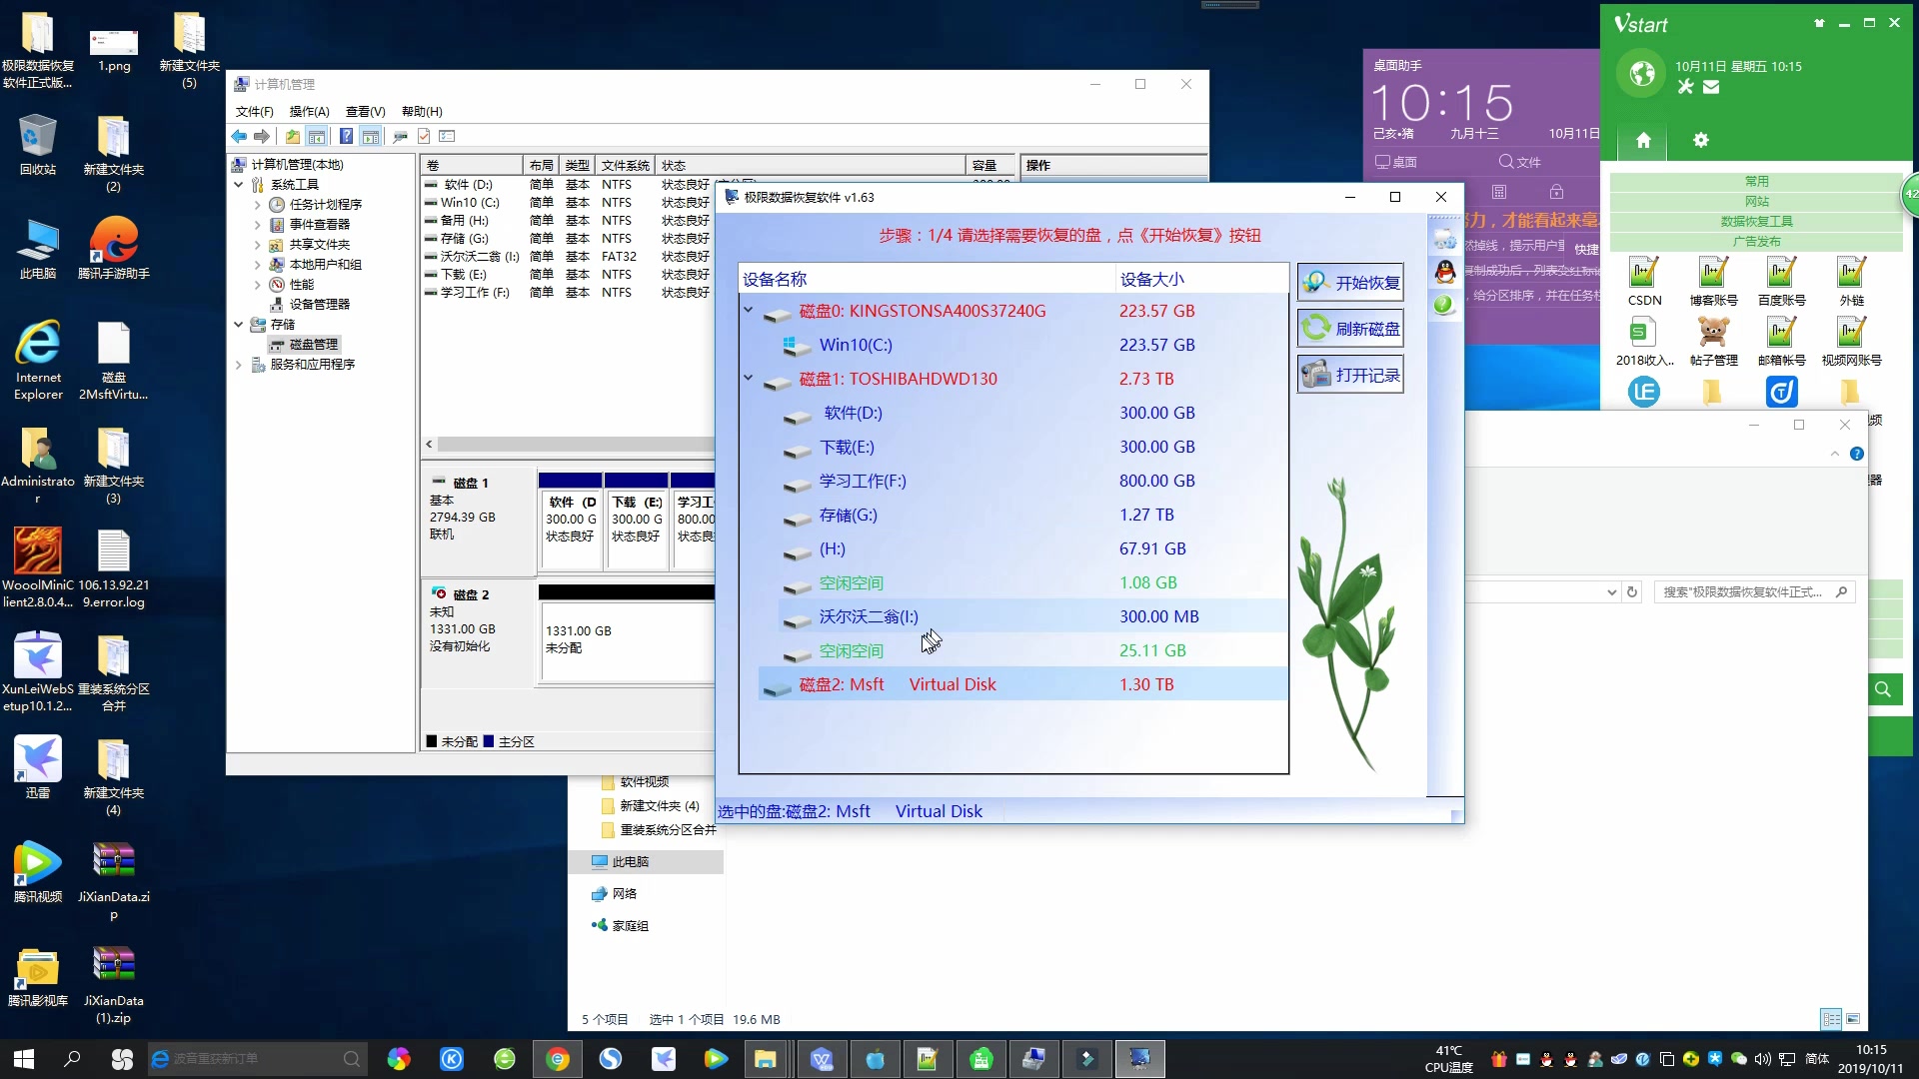Open the CSDN shortcut in Vstart
This screenshot has width=1919, height=1079.
(1644, 283)
